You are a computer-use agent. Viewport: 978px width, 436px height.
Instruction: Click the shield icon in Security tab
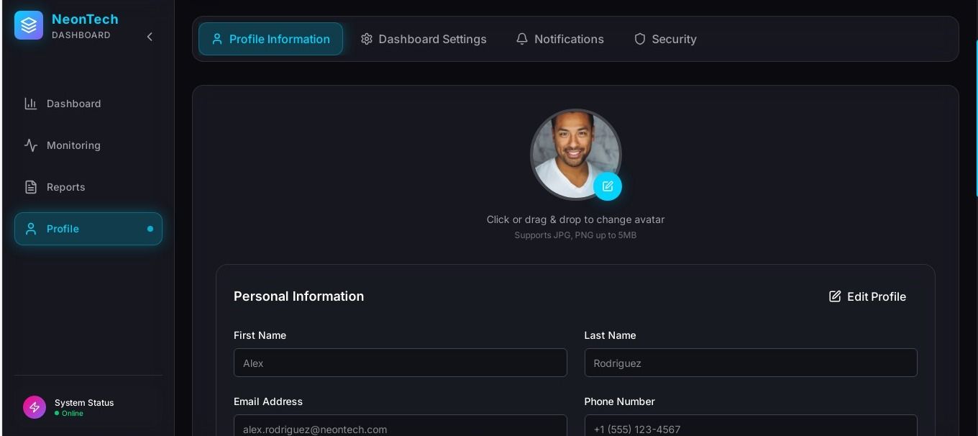[639, 39]
